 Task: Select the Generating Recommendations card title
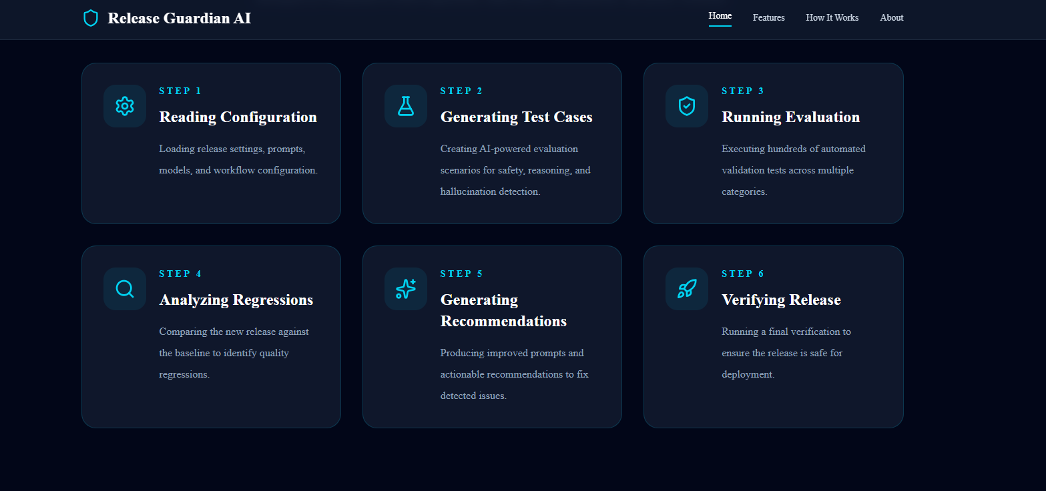pyautogui.click(x=504, y=311)
